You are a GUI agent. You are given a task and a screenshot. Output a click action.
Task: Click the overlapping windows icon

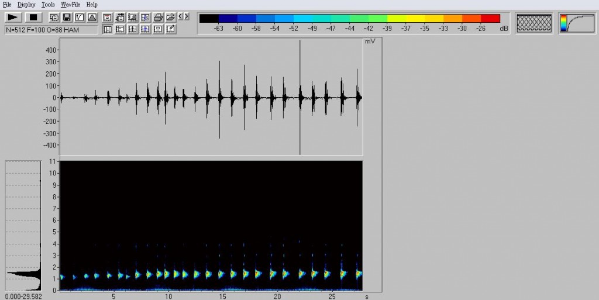[x=54, y=18]
